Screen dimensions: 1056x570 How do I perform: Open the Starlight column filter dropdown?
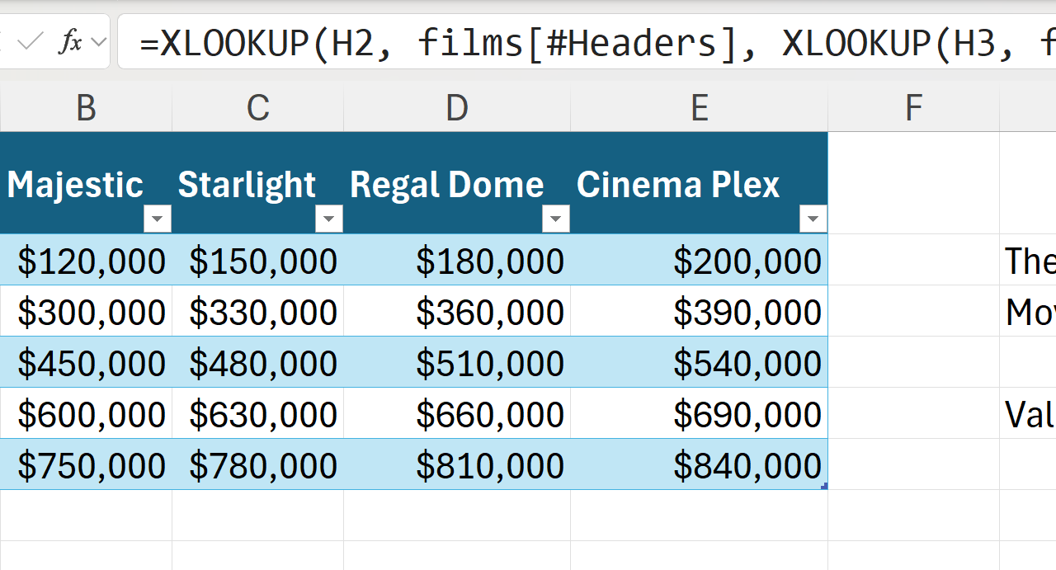click(x=328, y=219)
